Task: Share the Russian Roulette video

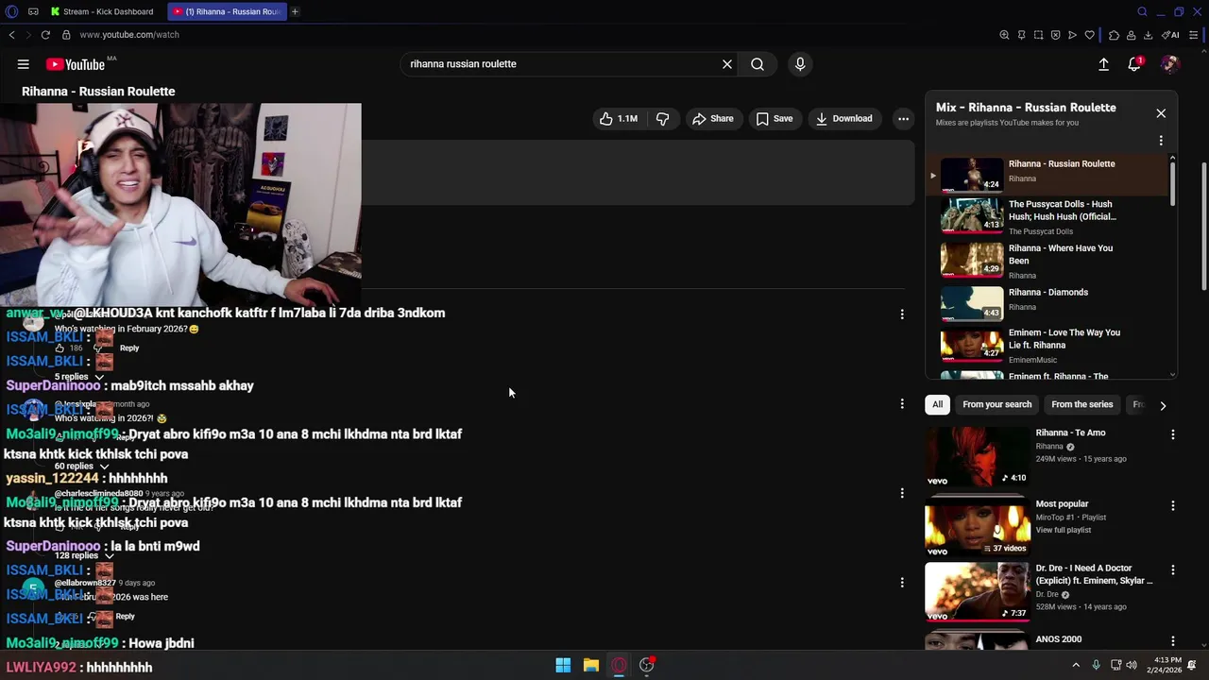Action: click(713, 119)
